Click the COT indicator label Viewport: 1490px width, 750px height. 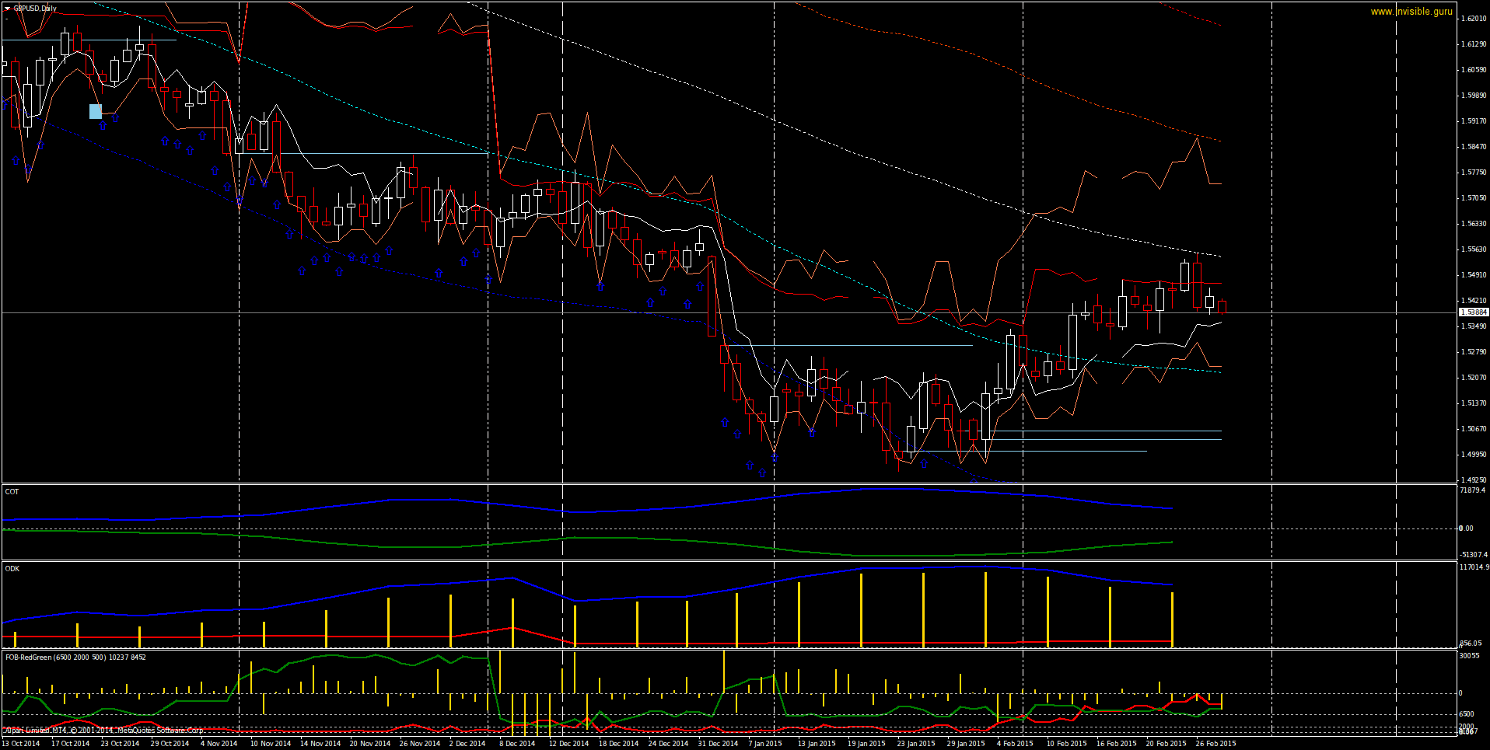click(x=12, y=491)
